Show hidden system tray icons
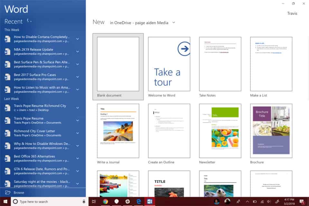Viewport: 309px width, 206px height. [x=247, y=201]
